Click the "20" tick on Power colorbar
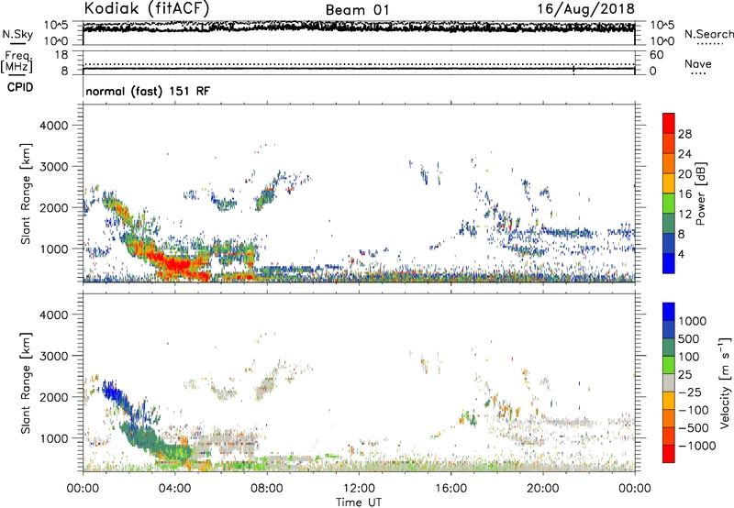 click(x=684, y=174)
